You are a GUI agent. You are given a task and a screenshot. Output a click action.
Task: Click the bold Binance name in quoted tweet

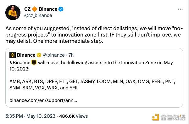[26, 55]
